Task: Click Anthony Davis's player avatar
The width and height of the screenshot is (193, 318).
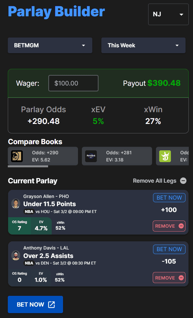Action: coord(16,255)
